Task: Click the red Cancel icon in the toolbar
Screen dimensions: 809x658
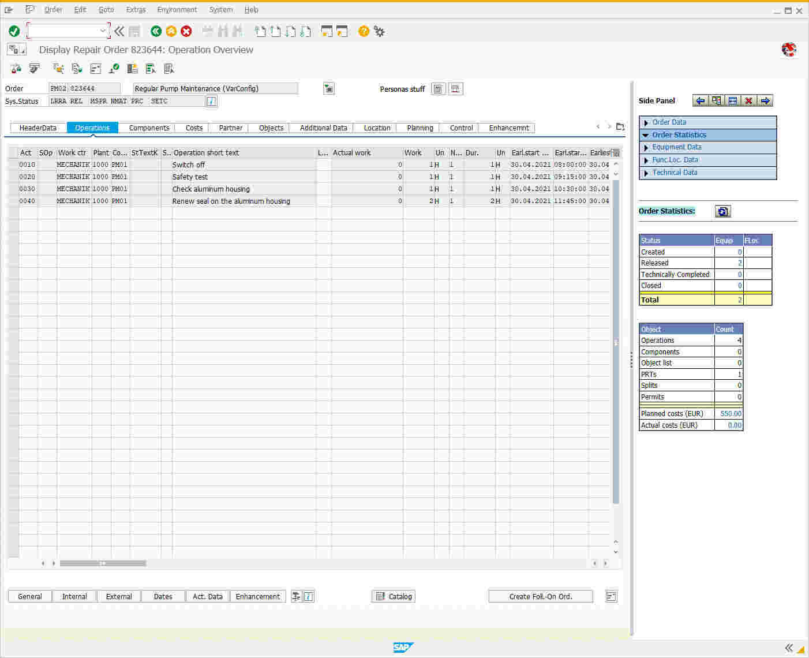Action: point(186,31)
